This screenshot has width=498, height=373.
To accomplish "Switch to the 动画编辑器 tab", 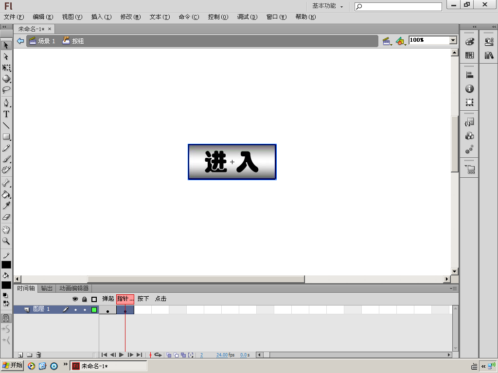I will click(74, 288).
